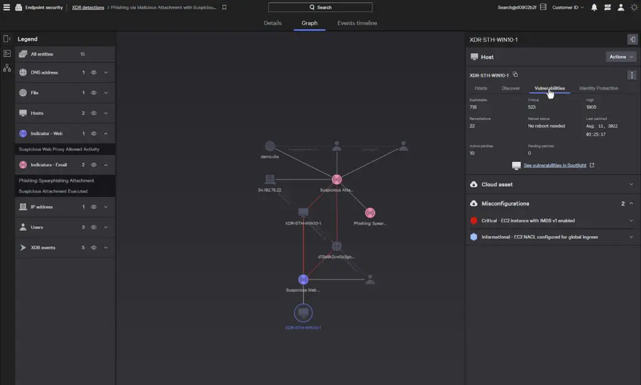Expand the Cloud asset section

click(631, 184)
